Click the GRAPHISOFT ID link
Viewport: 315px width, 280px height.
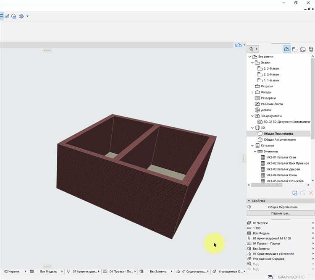[x=291, y=277]
